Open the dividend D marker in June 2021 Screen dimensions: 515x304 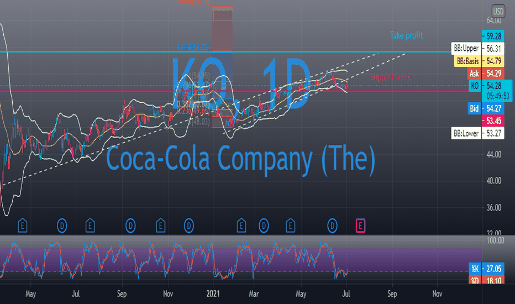coord(332,226)
